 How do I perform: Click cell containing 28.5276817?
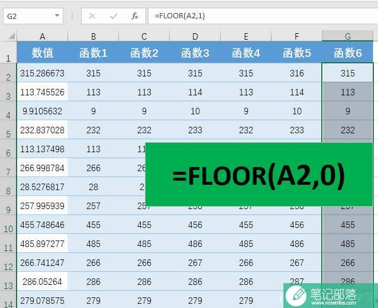tap(43, 187)
